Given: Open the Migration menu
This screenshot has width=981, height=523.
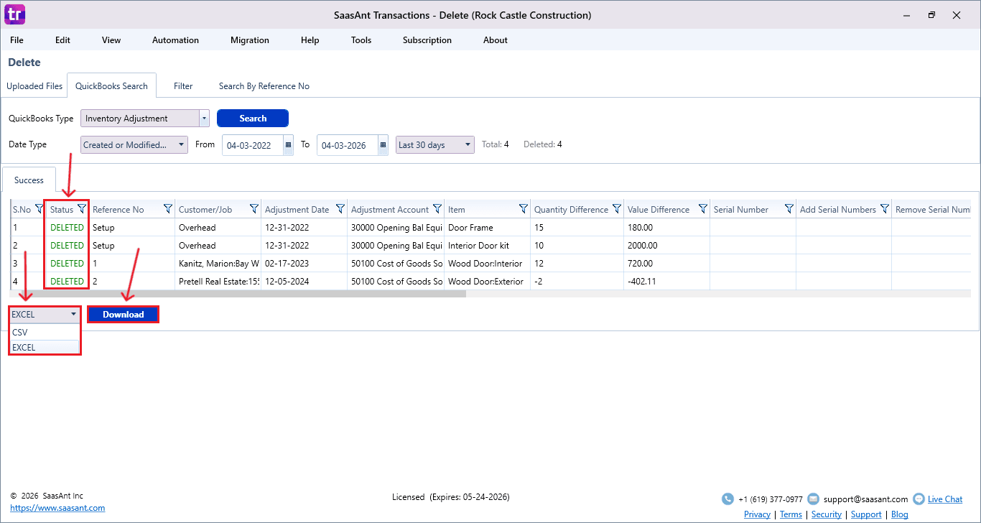Looking at the screenshot, I should (x=250, y=40).
